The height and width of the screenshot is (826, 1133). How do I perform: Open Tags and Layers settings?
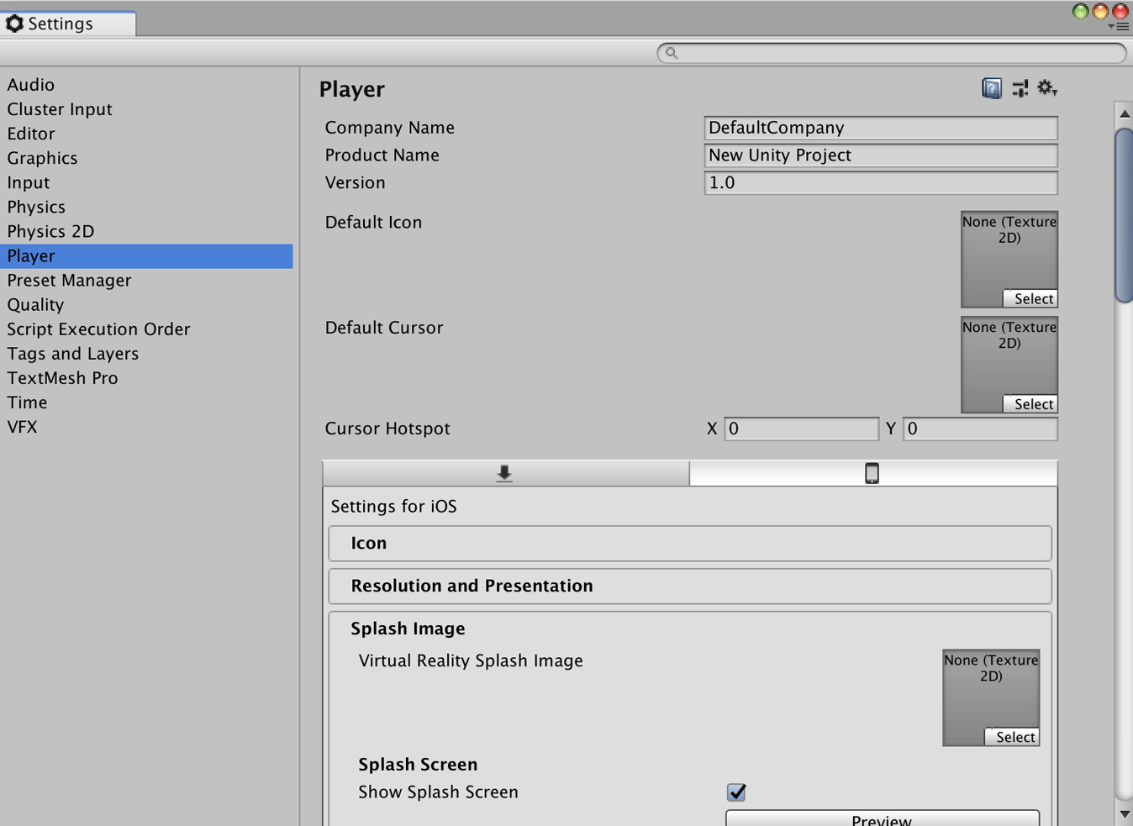click(146, 354)
